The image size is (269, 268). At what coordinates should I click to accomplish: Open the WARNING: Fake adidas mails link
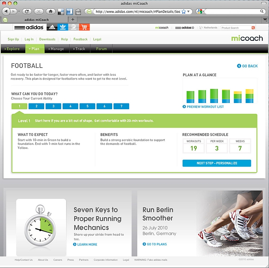pos(151,260)
